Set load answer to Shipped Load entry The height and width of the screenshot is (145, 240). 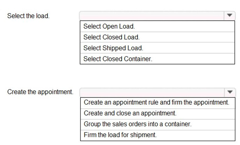[157, 48]
